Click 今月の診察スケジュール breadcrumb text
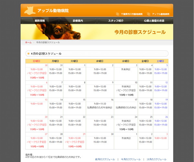Viewport: 194px width, 162px height. click(x=48, y=42)
